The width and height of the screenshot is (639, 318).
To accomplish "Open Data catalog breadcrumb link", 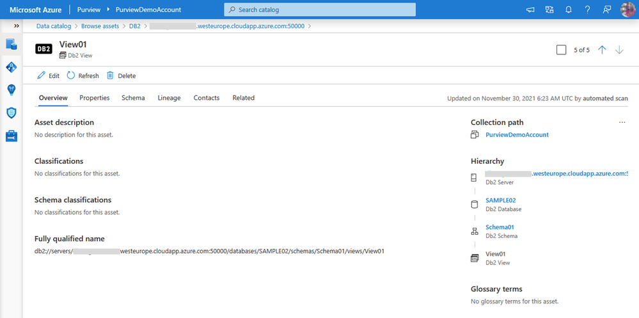I will 54,26.
